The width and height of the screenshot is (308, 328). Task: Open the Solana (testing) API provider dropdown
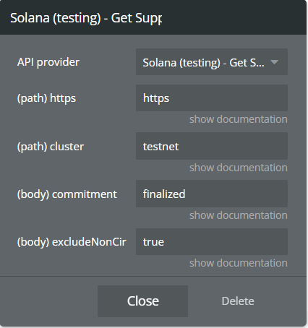click(212, 62)
